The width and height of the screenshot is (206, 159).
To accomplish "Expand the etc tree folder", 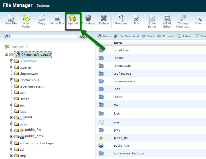I will (11, 105).
